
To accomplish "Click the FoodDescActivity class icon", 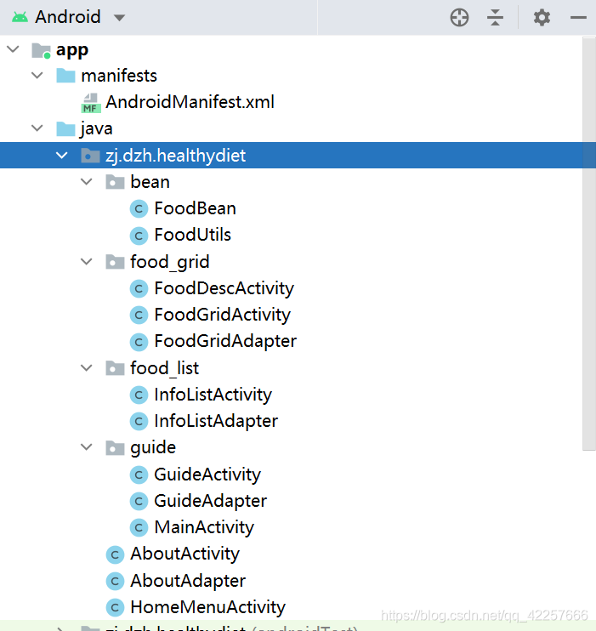I will click(139, 288).
